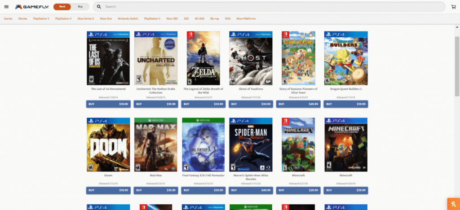
Task: Open the shopping cart icon
Action: 454,7
